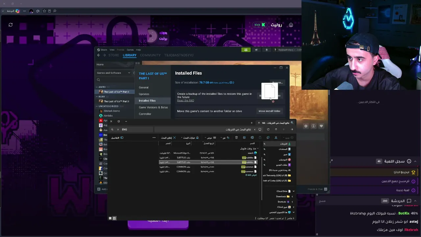Open the Steam menu

102,50
